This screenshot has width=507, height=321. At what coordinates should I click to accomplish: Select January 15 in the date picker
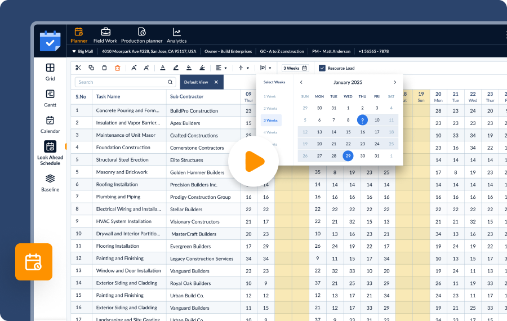tap(348, 132)
